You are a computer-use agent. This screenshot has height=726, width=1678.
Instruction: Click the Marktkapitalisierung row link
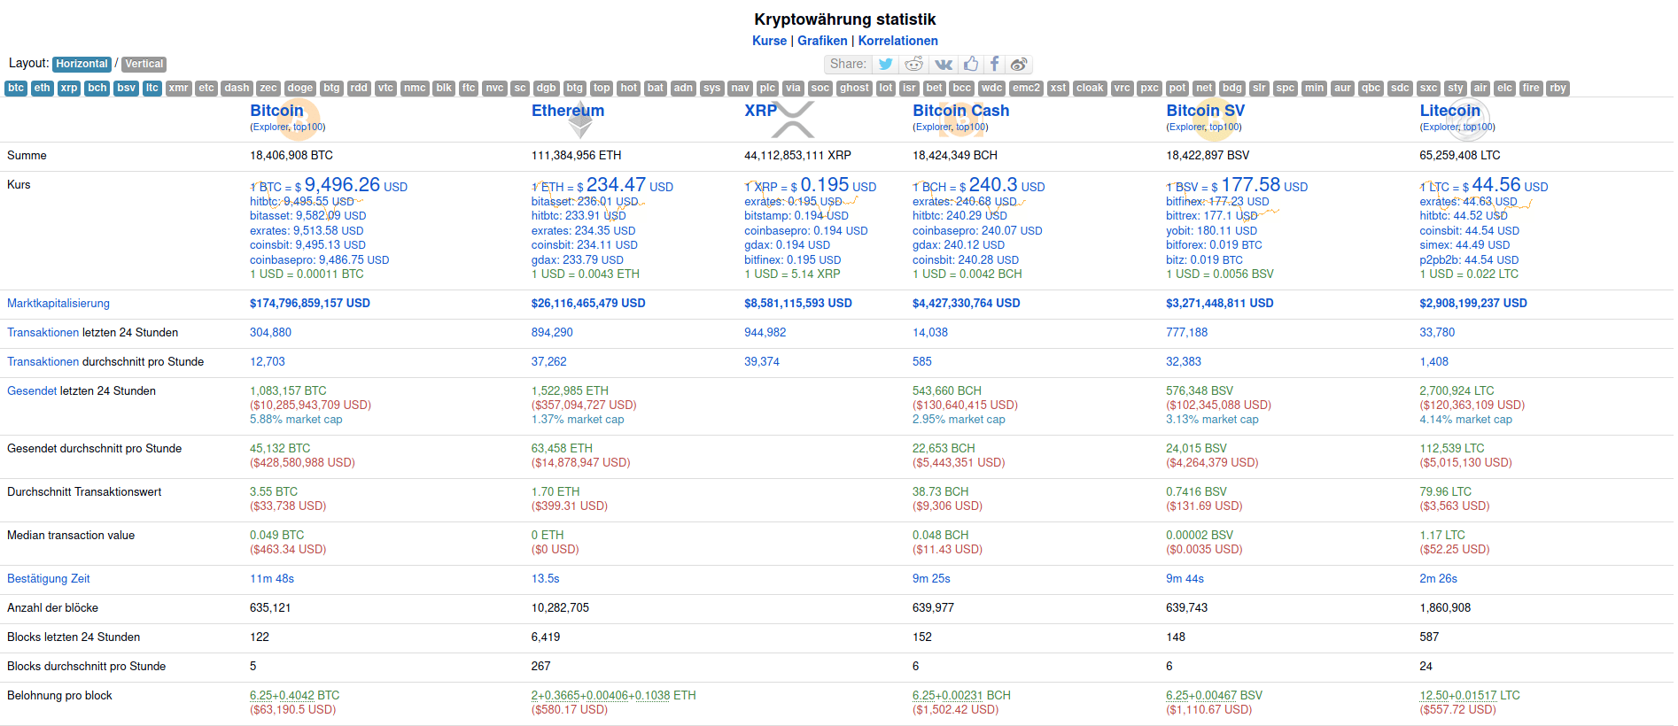[x=58, y=304]
